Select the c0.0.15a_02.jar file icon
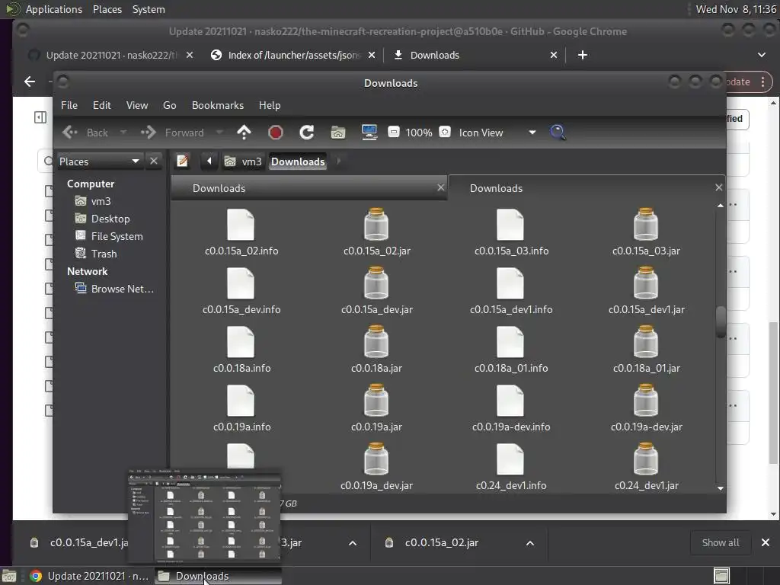Screen dimensions: 780x585 point(376,225)
